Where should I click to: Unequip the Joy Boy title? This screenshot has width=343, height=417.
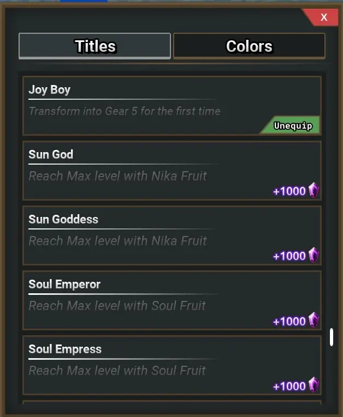(292, 126)
